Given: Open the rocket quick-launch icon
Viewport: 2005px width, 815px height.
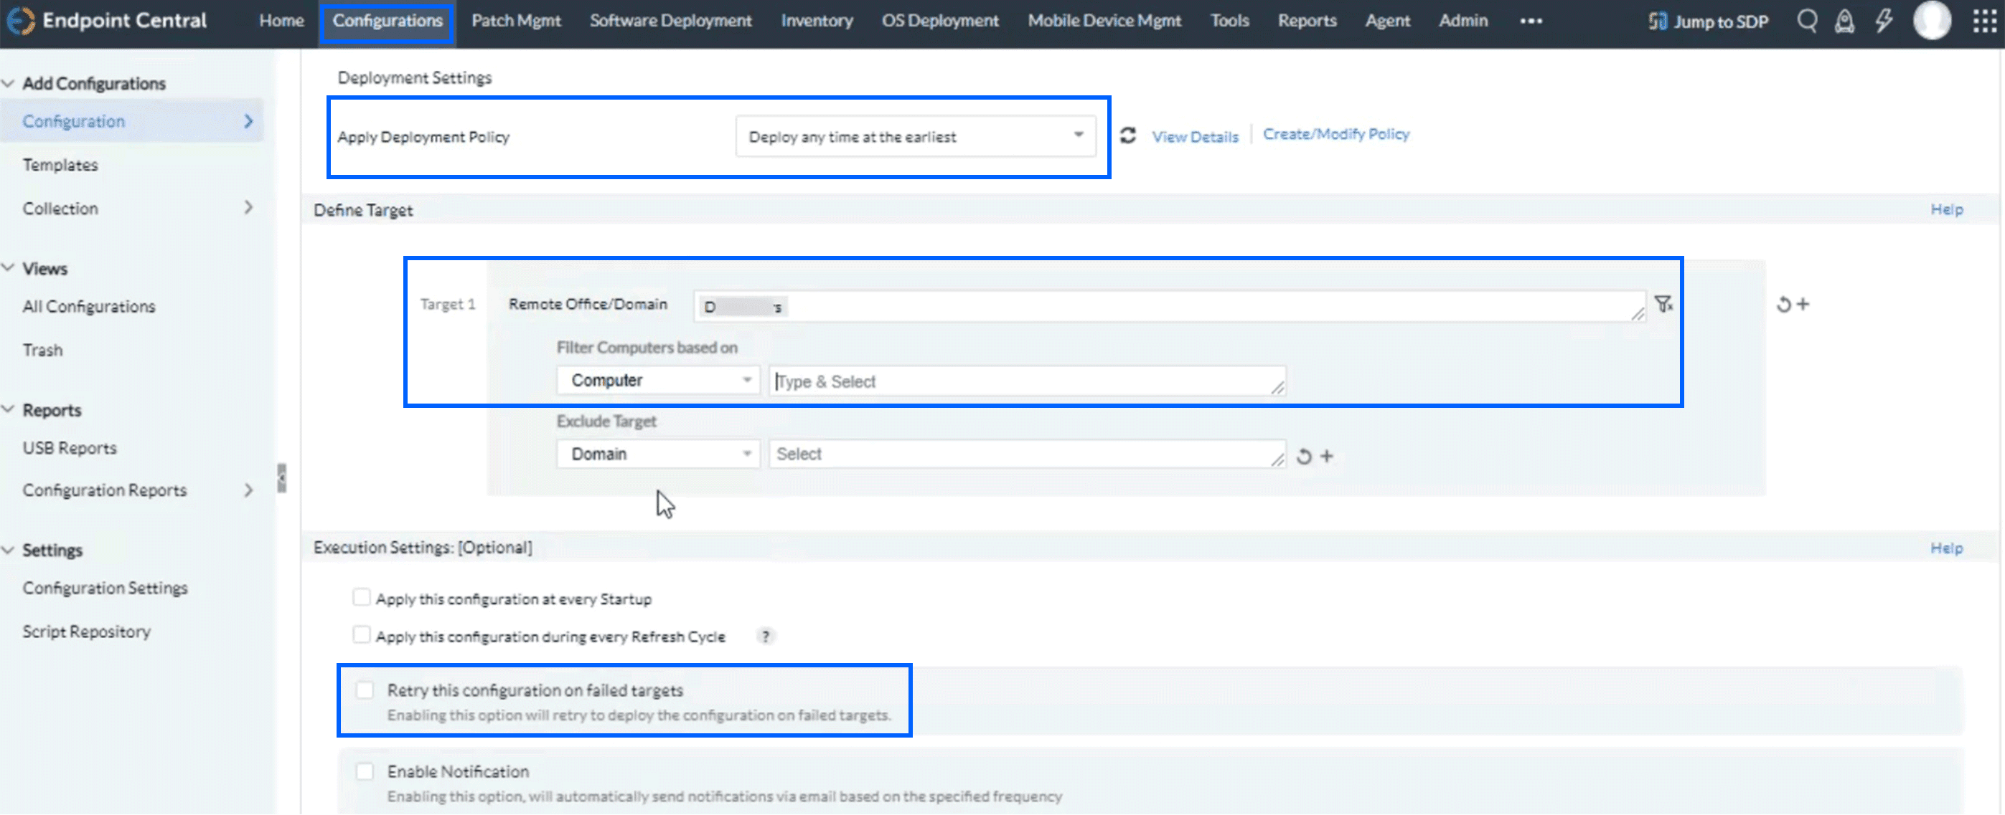Looking at the screenshot, I should point(1844,21).
